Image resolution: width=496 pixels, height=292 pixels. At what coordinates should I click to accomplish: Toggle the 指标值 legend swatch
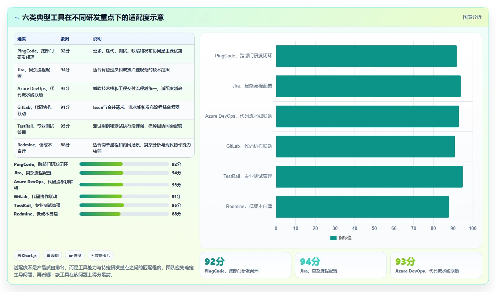333,238
